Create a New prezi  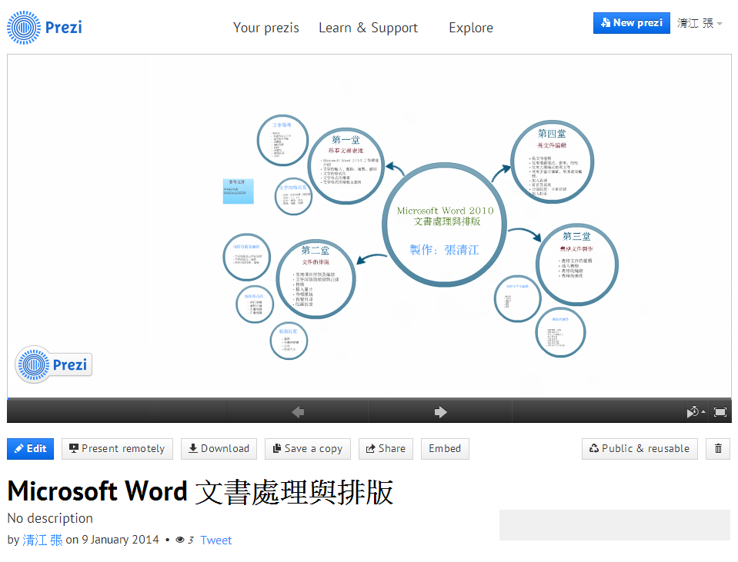(631, 22)
